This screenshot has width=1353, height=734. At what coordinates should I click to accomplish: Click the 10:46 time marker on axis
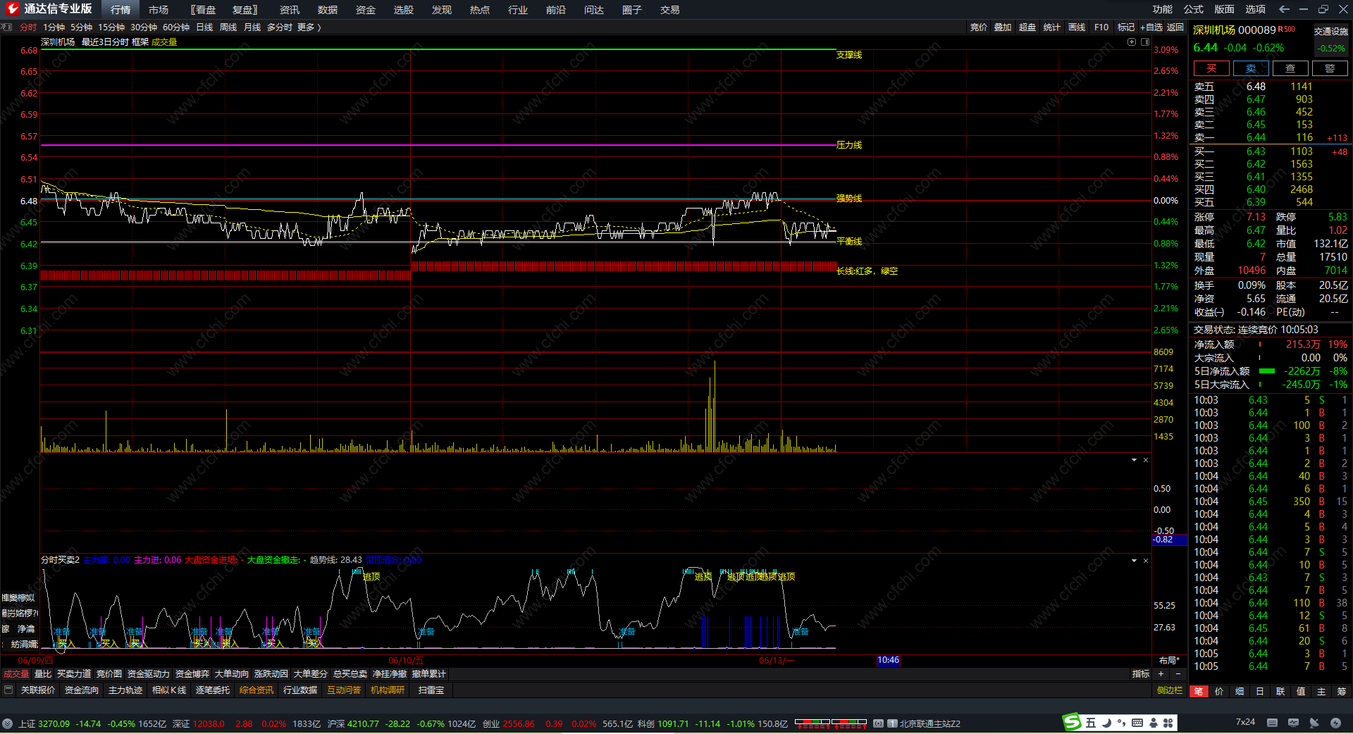tap(888, 660)
